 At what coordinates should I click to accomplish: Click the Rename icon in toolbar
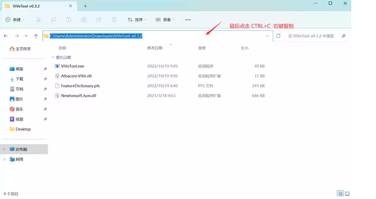tap(84, 19)
